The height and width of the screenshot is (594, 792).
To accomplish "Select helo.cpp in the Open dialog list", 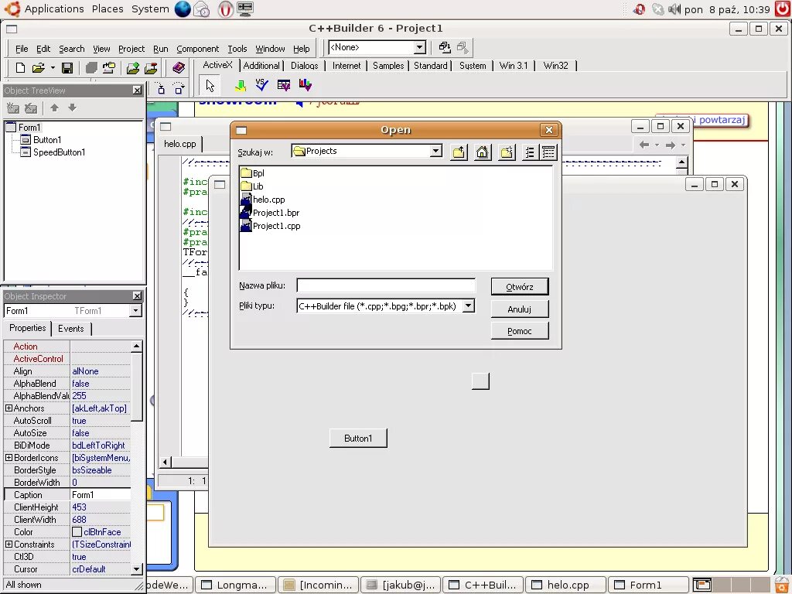I will click(x=263, y=200).
